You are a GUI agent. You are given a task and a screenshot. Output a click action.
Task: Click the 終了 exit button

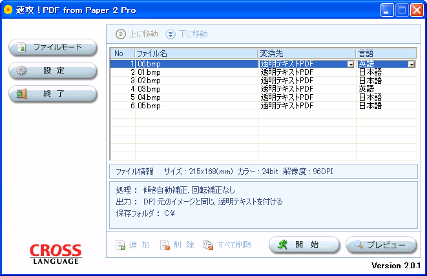point(53,94)
